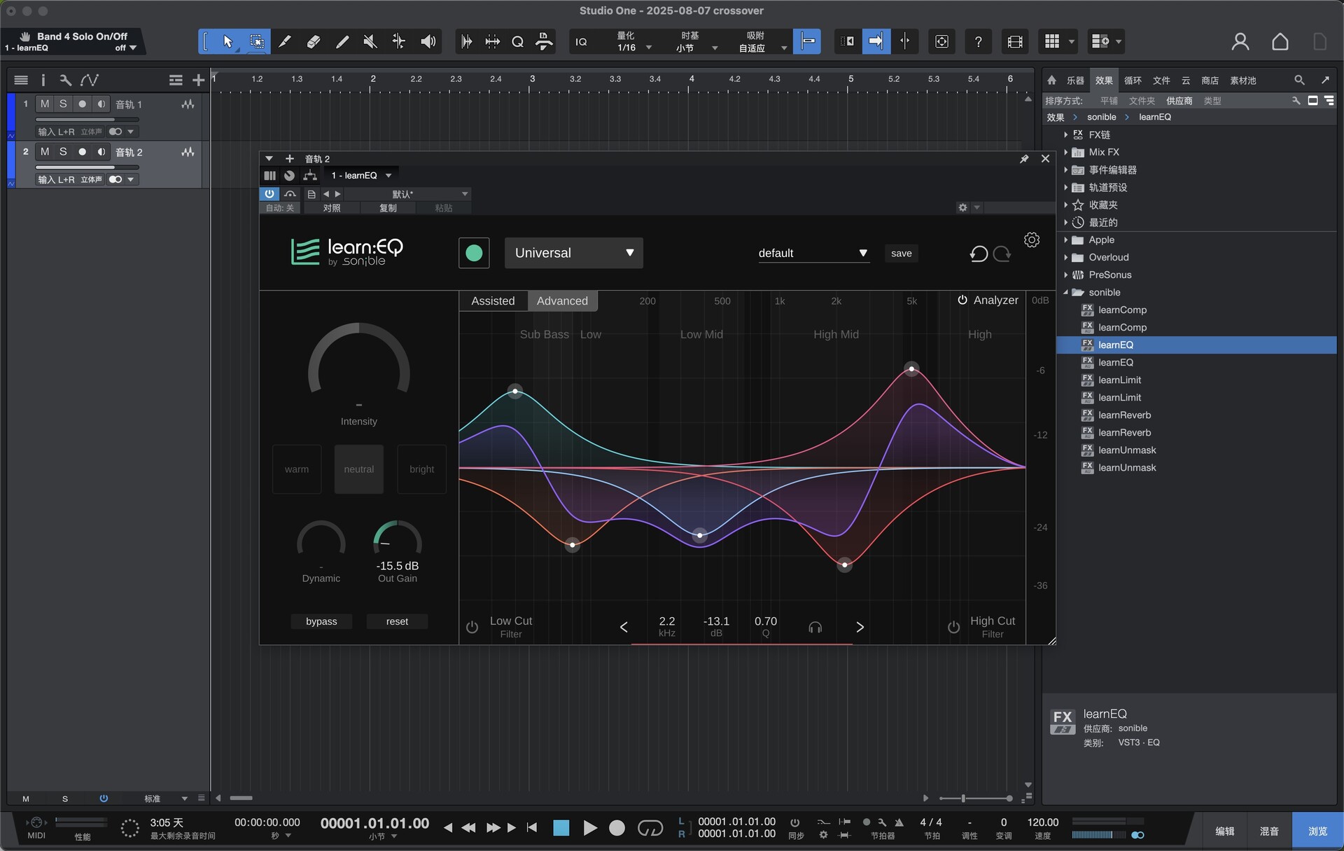Image resolution: width=1344 pixels, height=851 pixels.
Task: Enable the High Cut Filter
Action: coord(953,627)
